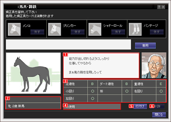The width and height of the screenshot is (171, 122).
Task: Click the 着用 equip button
Action: coord(145,46)
